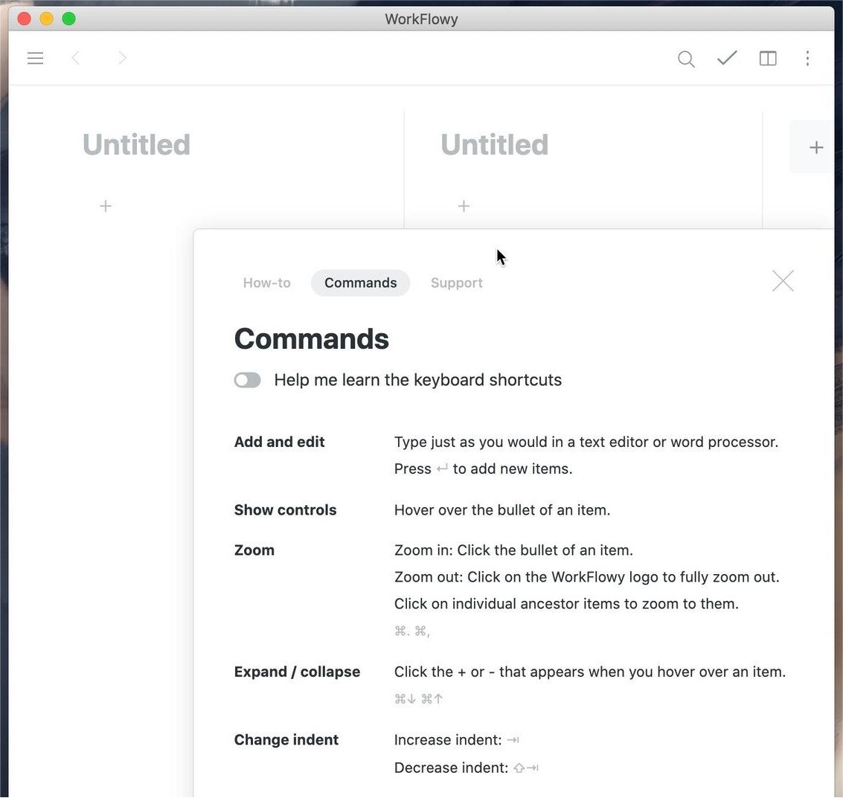Close the WorkFlowy window red button

(25, 19)
